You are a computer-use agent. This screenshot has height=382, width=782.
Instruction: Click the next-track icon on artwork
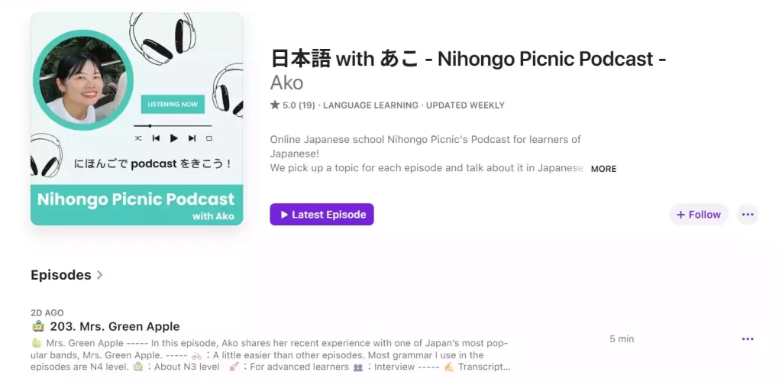[x=192, y=138]
